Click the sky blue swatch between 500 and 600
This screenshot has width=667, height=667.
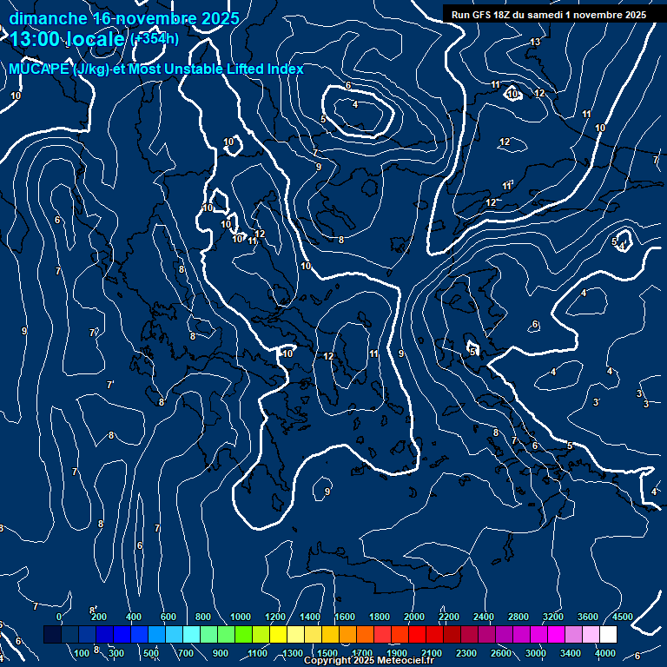point(156,634)
